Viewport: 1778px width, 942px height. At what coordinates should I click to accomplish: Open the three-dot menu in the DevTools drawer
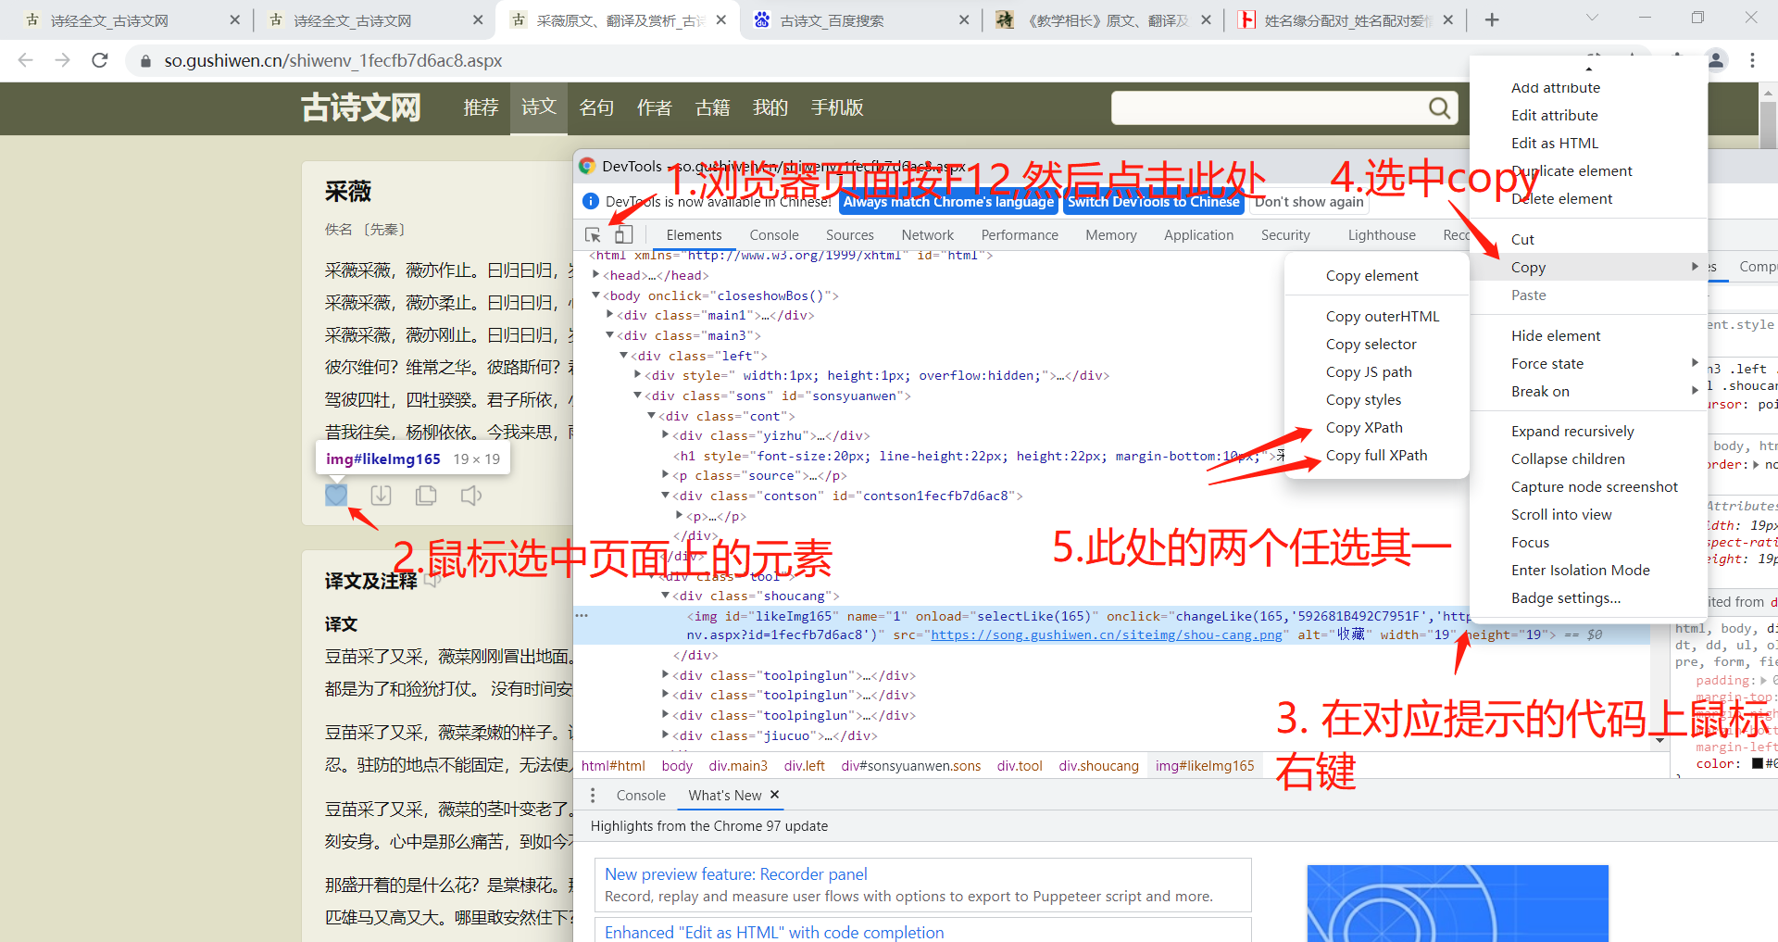point(593,795)
